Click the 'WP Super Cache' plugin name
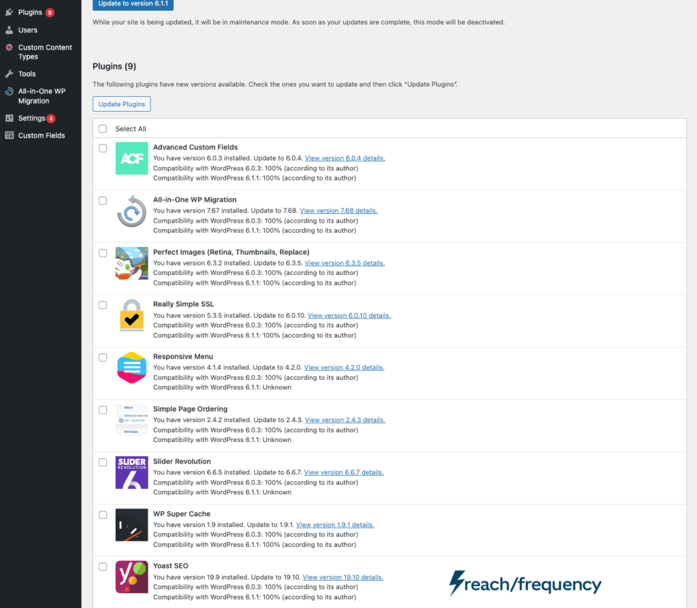This screenshot has width=697, height=608. (182, 514)
